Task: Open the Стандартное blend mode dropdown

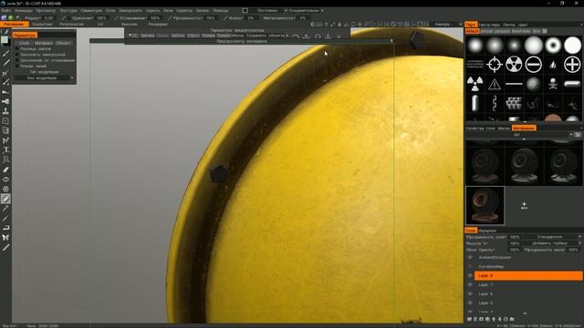Action: pos(551,237)
